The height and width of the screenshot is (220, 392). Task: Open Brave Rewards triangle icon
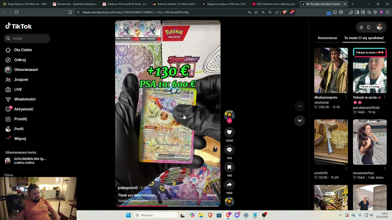tap(291, 12)
